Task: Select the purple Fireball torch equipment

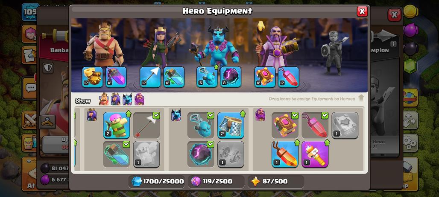Action: coord(315,154)
